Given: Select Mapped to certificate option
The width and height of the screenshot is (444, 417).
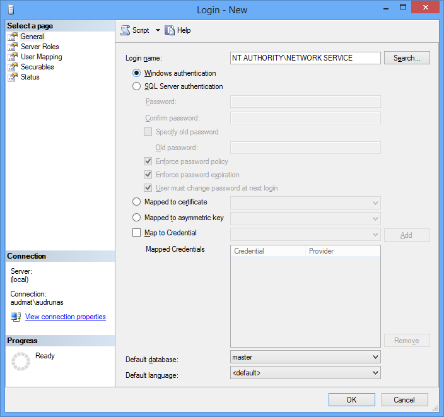Looking at the screenshot, I should point(136,202).
